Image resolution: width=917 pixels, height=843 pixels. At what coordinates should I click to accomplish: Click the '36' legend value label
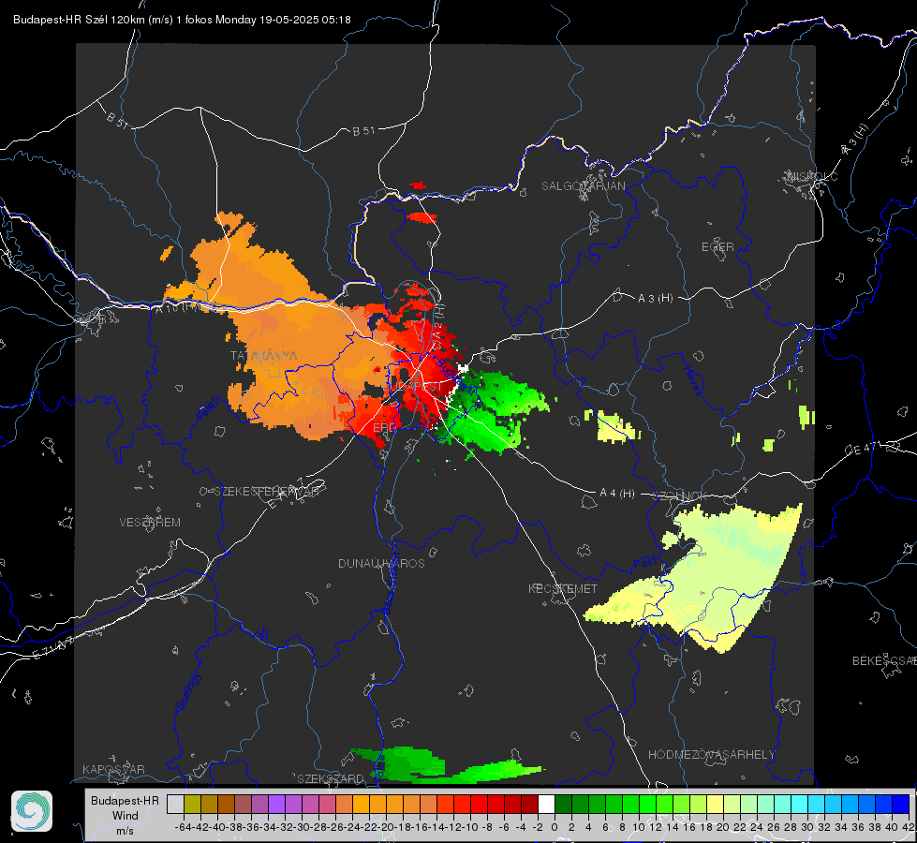pos(857,827)
